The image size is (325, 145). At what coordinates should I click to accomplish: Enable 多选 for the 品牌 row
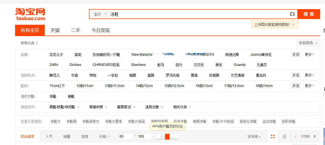[x=296, y=54]
